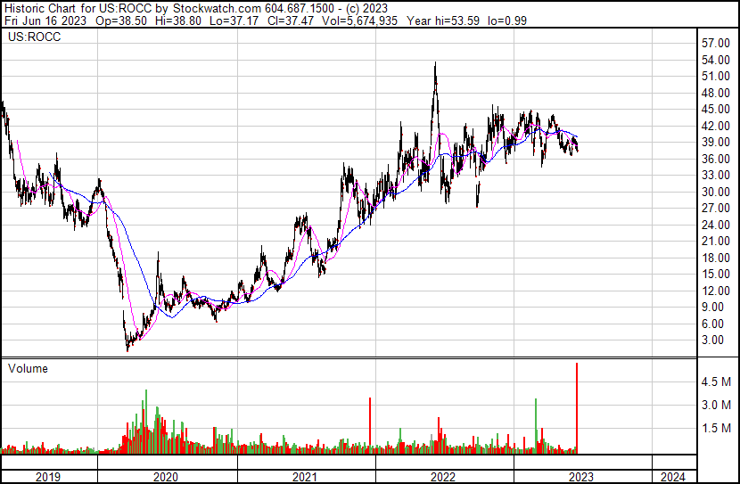Click the Volume panel label
This screenshot has height=484, width=740.
28,368
